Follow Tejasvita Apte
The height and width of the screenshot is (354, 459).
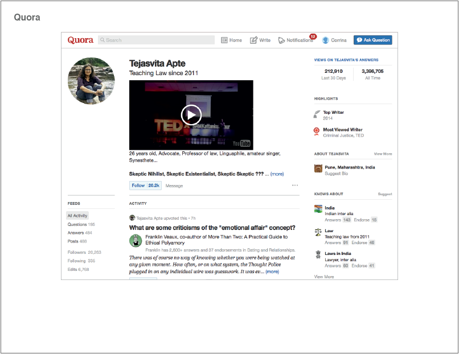pyautogui.click(x=138, y=186)
